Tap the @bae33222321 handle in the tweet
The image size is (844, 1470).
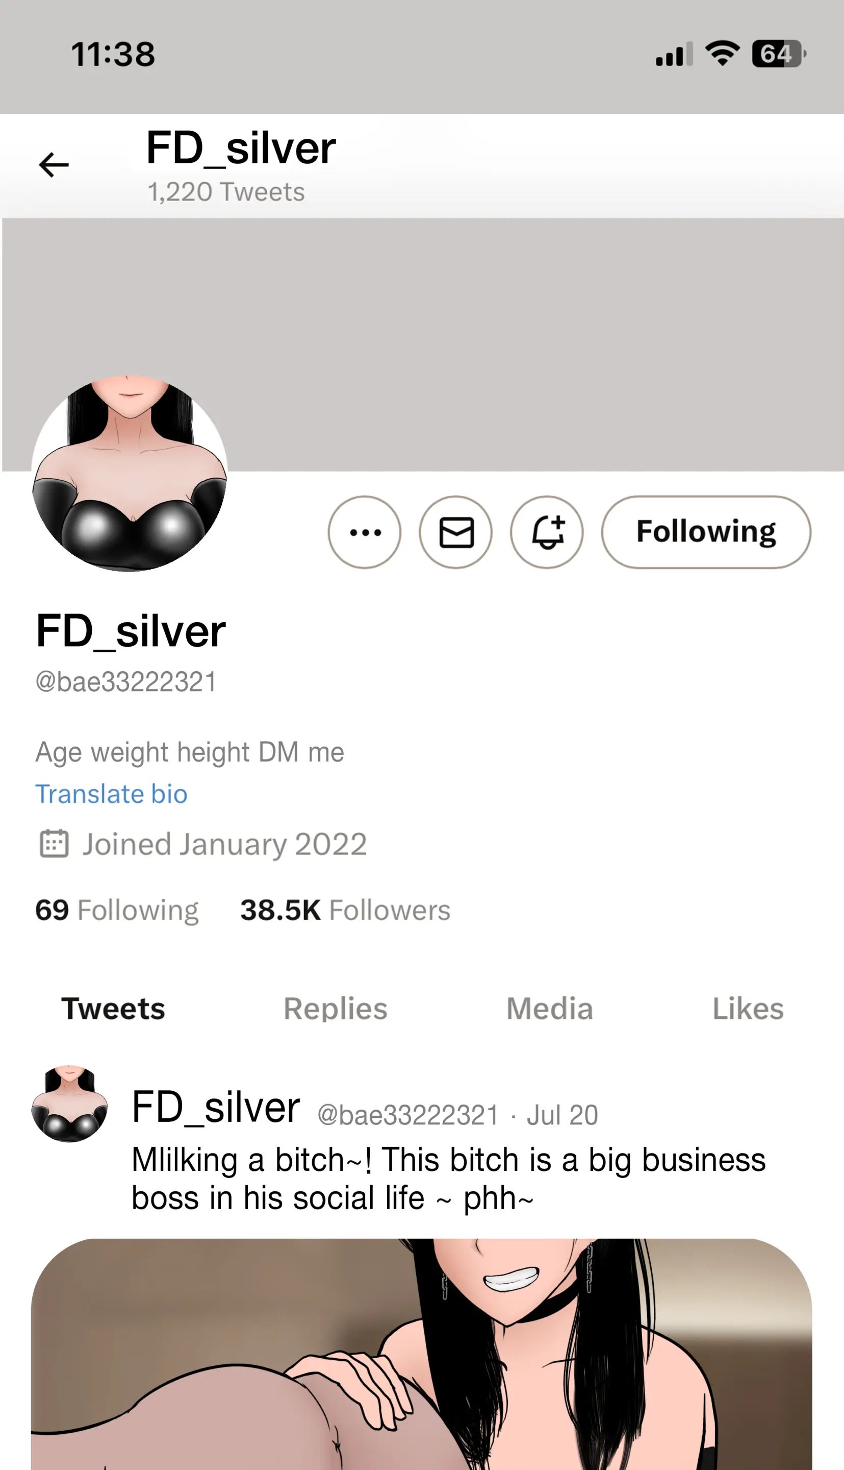click(408, 1115)
